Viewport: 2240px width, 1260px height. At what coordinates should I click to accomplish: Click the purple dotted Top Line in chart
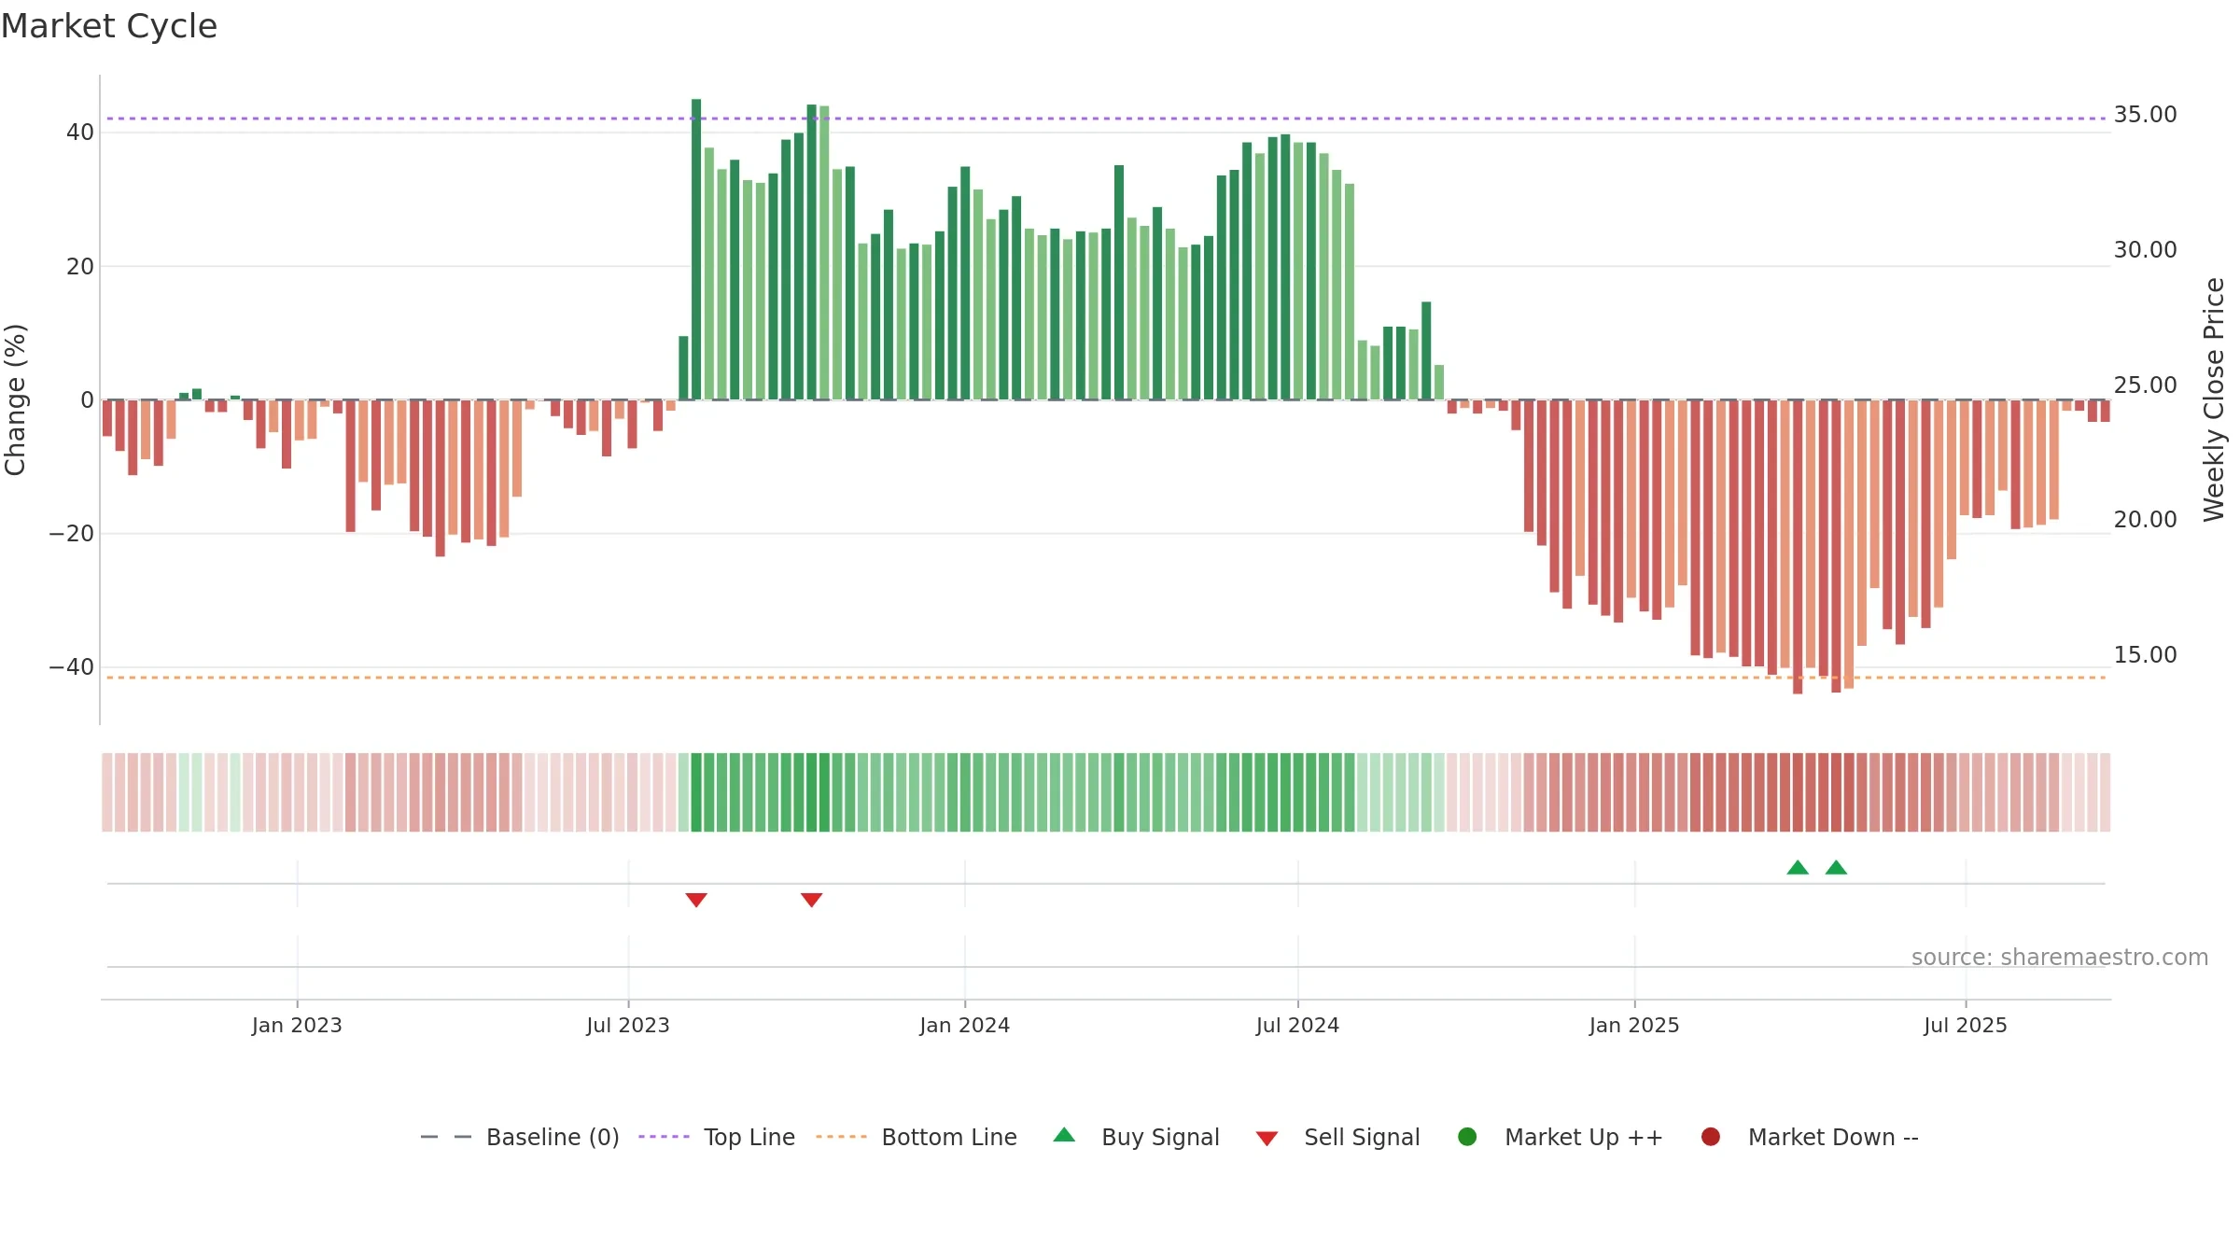click(x=1106, y=119)
